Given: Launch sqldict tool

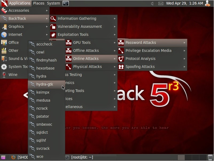Looking at the screenshot, I should pyautogui.click(x=46, y=132).
